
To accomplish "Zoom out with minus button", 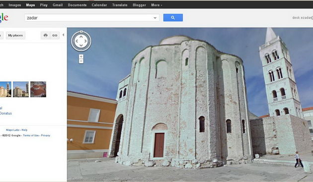I will (81, 61).
